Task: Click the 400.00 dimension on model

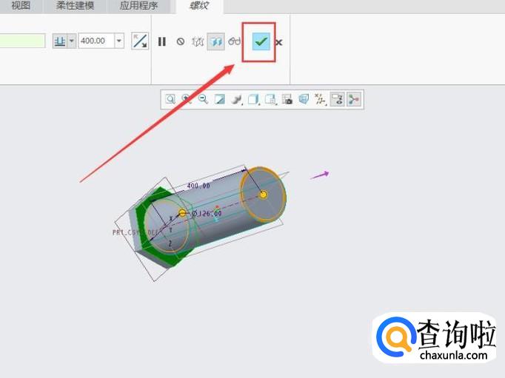Action: (198, 186)
